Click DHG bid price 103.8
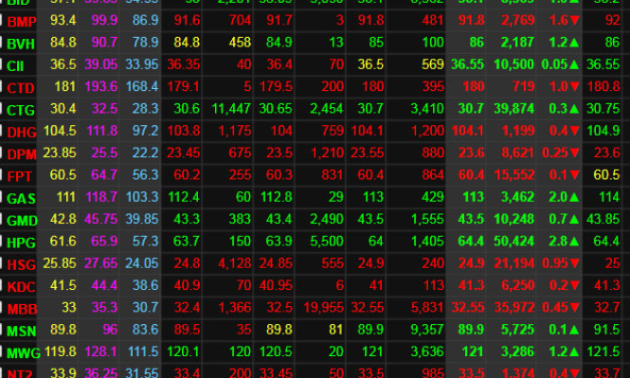630x378 pixels. coord(183,131)
